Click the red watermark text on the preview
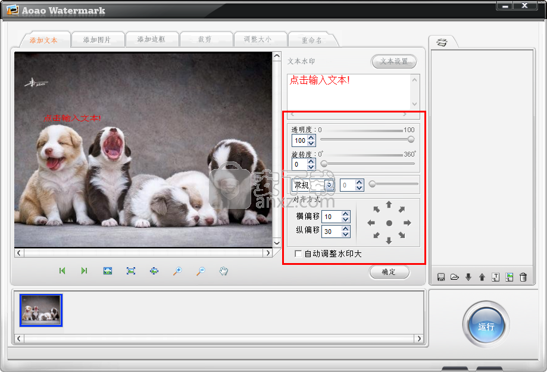 pos(72,118)
